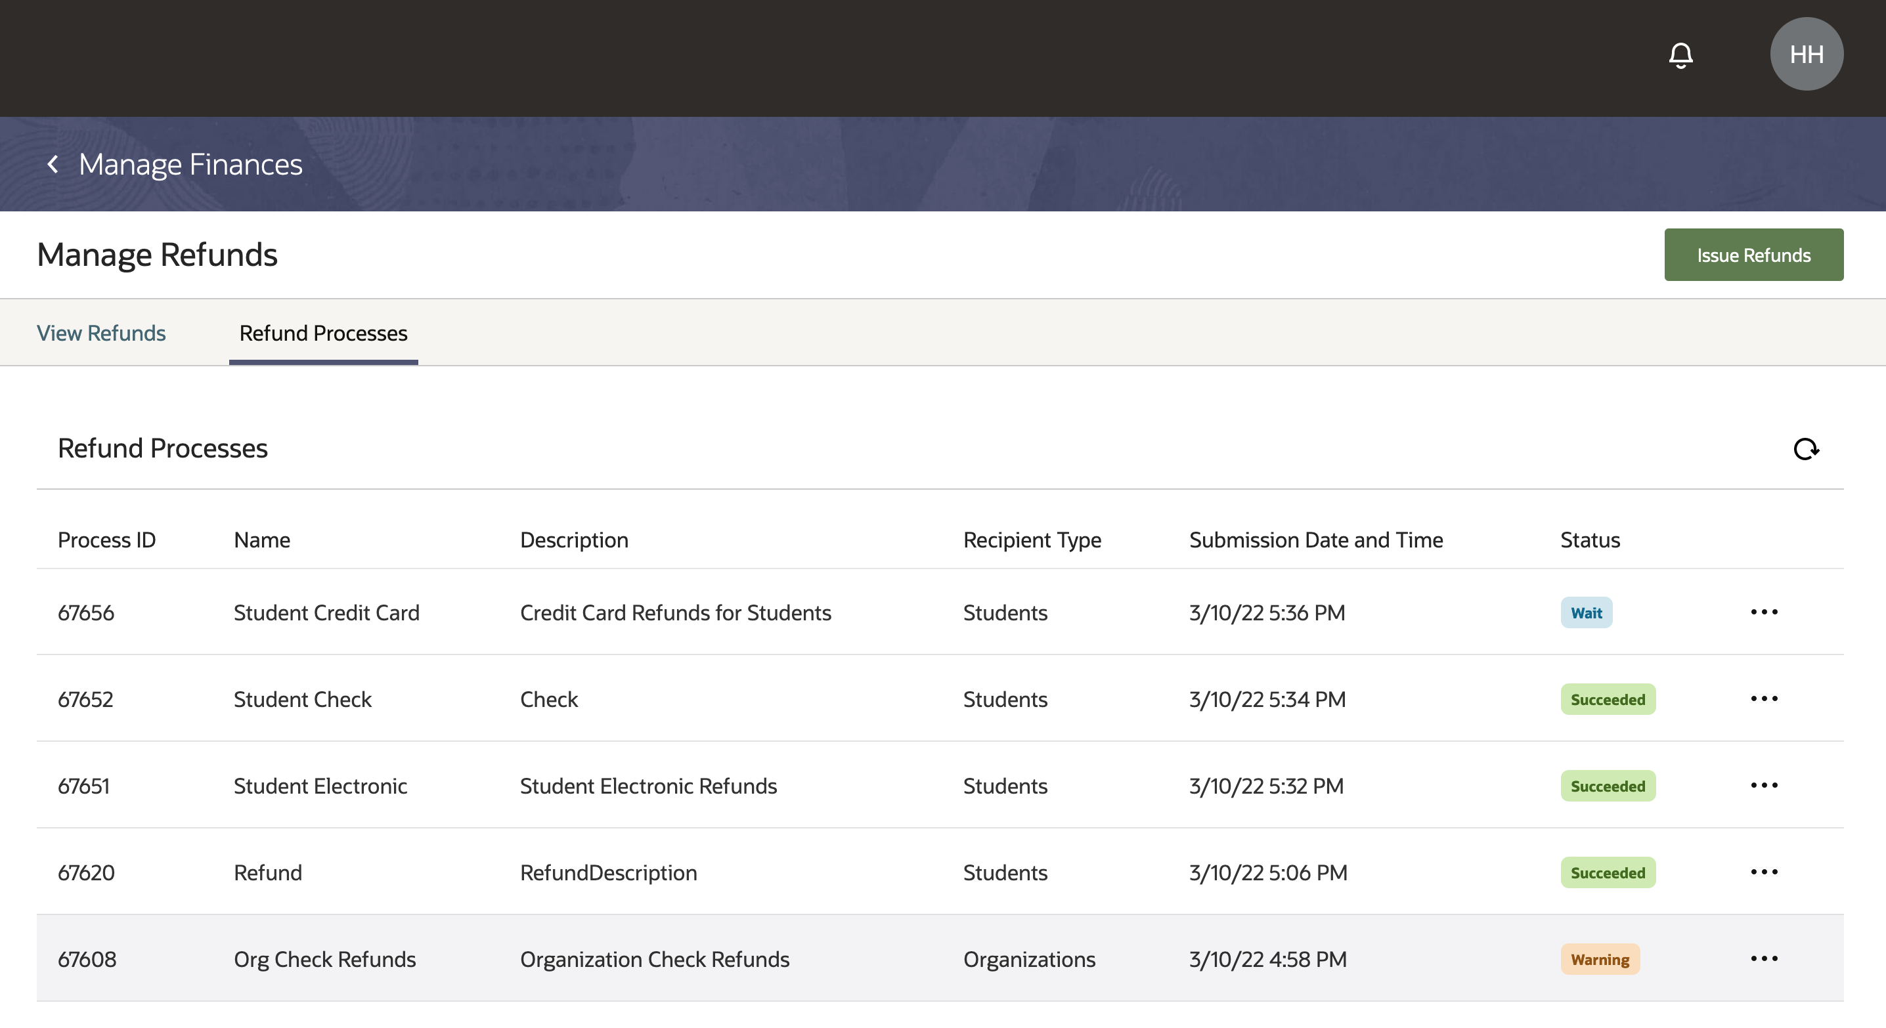Screen dimensions: 1886x1028
Task: Refresh the Refund Processes table
Action: [1805, 448]
